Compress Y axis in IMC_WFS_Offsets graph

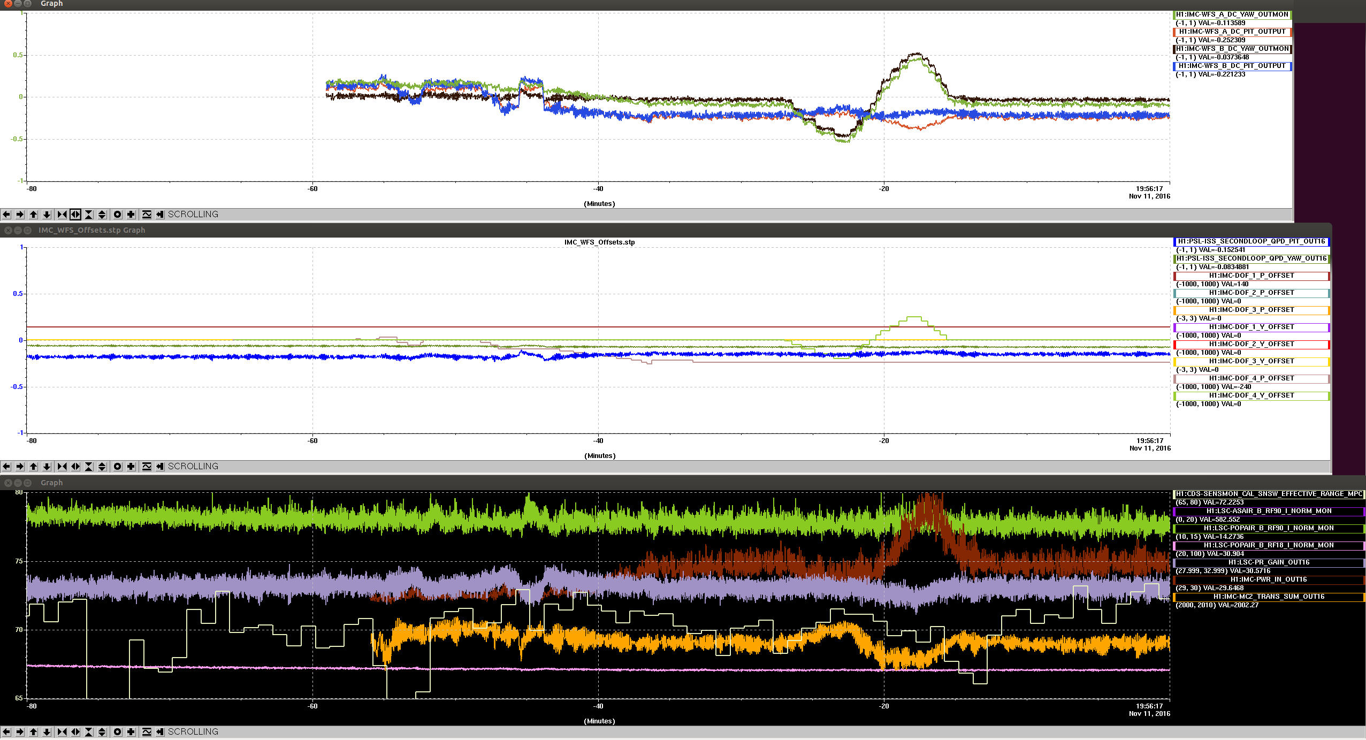pyautogui.click(x=89, y=467)
